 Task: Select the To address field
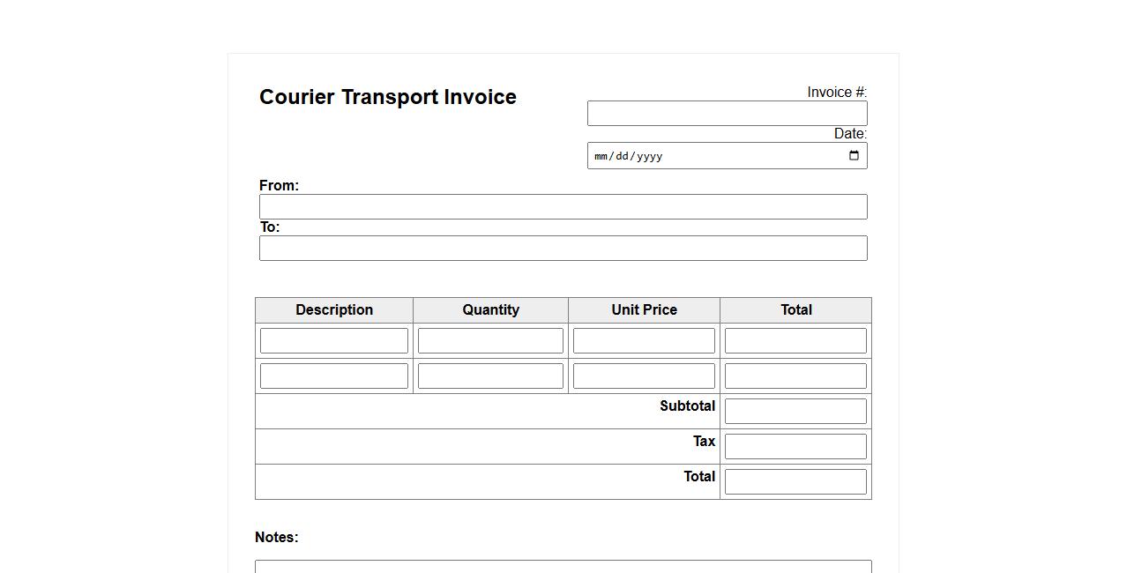(563, 249)
